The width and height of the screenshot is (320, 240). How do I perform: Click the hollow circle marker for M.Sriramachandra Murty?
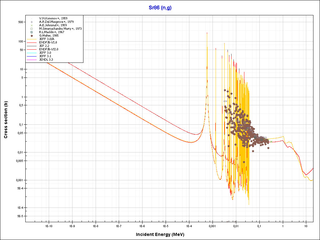32,29
